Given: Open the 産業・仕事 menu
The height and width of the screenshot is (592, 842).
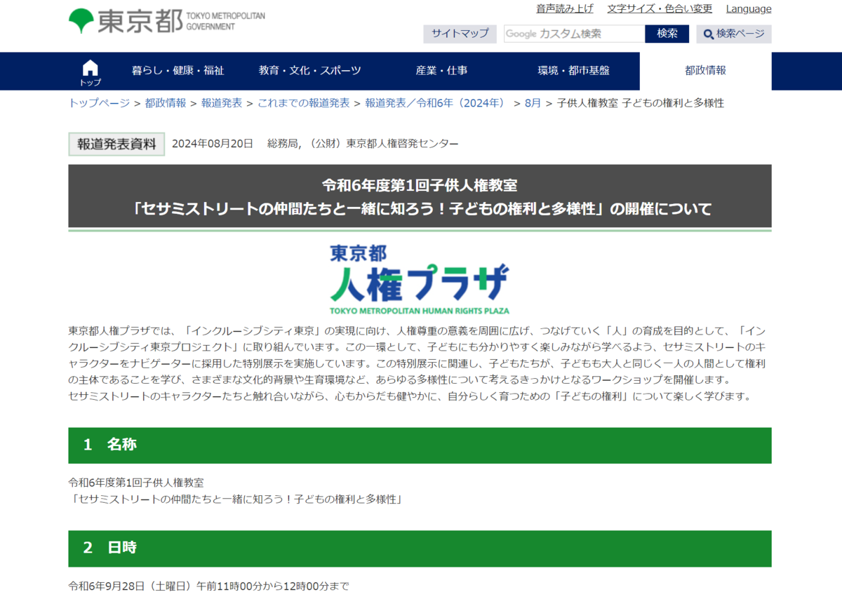Looking at the screenshot, I should click(441, 71).
